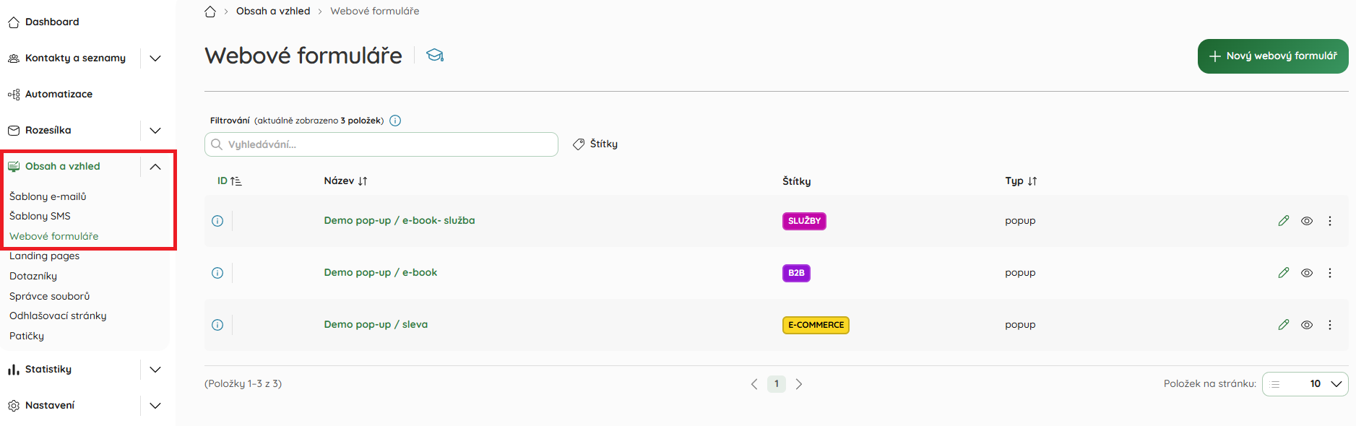1356x426 pixels.
Task: Go to the previous page arrow
Action: coord(754,384)
